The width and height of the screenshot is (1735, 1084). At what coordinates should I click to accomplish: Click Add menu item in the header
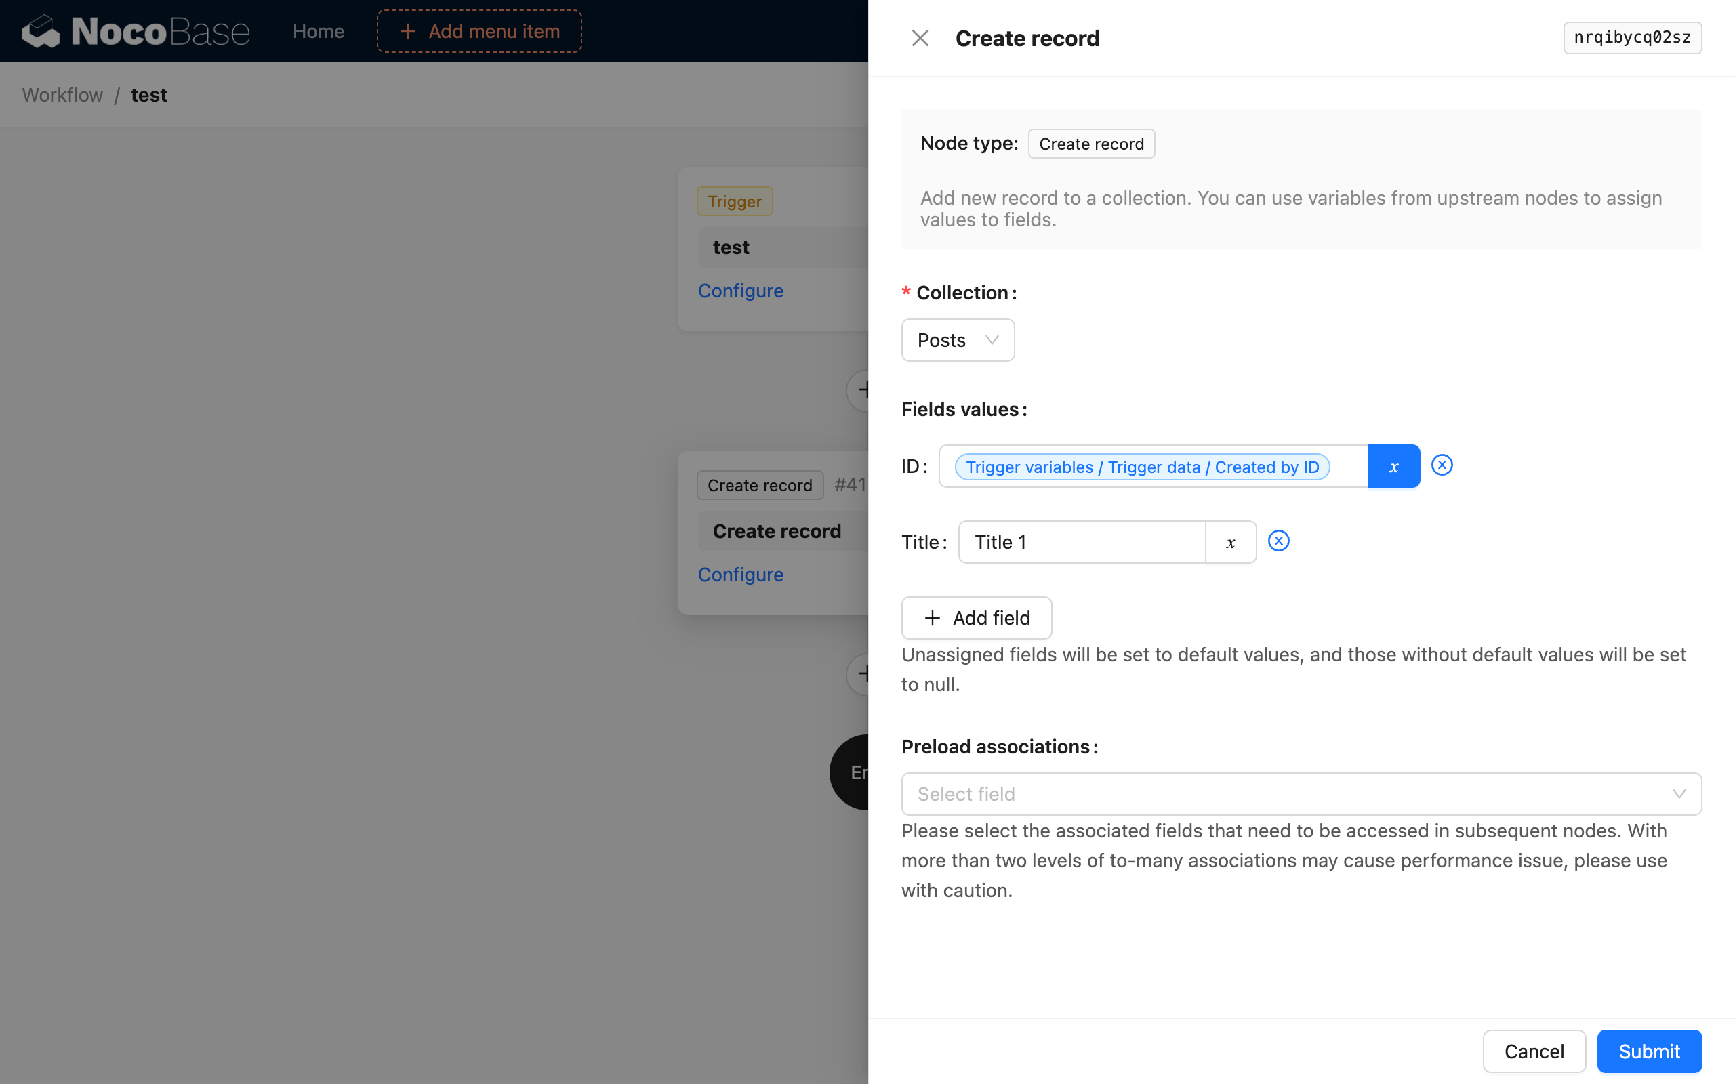pyautogui.click(x=478, y=31)
